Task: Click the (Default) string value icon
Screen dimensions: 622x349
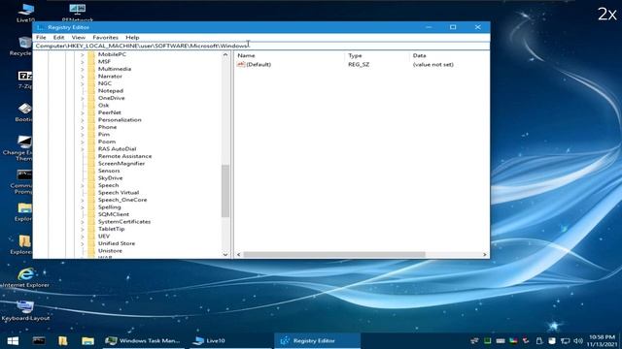Action: [241, 64]
